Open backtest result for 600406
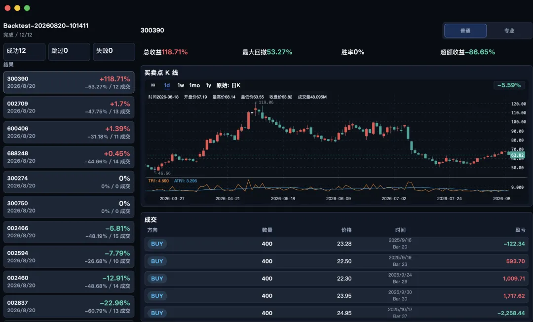Screen dimensions: 533x322 click(69, 132)
